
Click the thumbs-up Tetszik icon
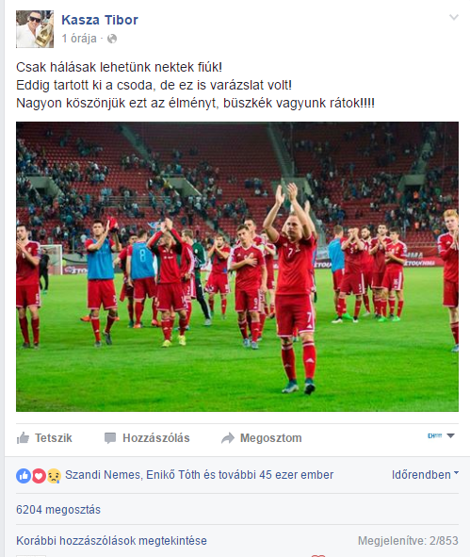tap(23, 438)
